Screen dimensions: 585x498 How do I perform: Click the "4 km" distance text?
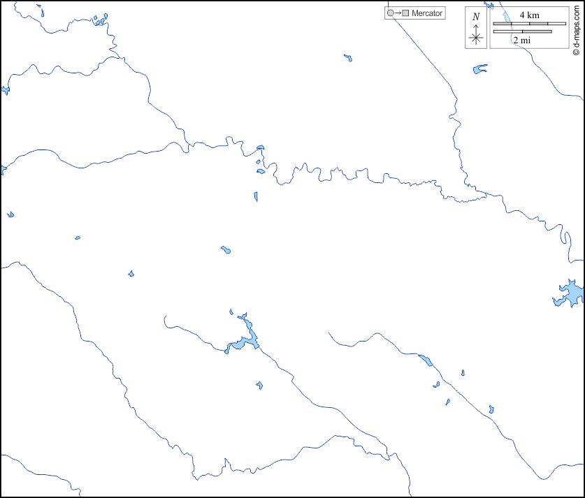pyautogui.click(x=529, y=15)
